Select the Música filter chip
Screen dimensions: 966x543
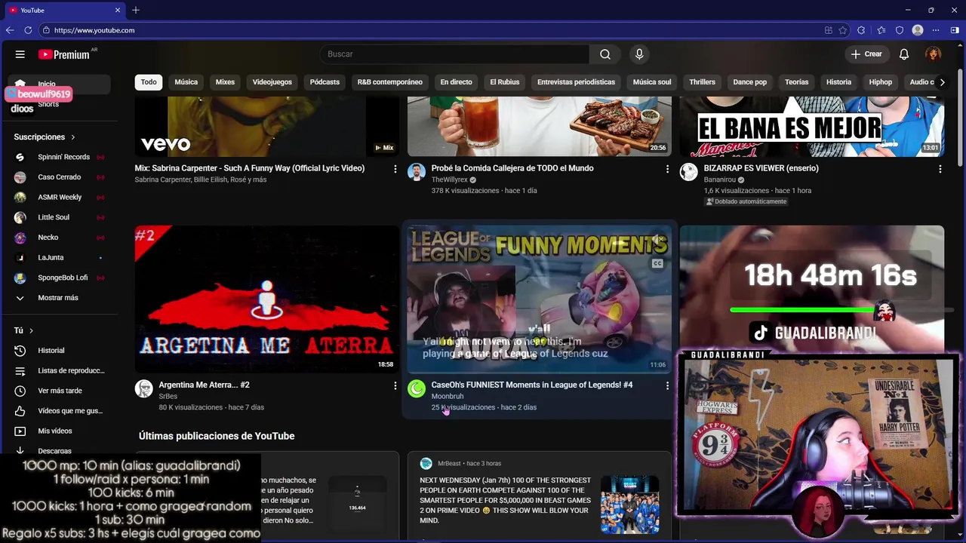coord(186,82)
